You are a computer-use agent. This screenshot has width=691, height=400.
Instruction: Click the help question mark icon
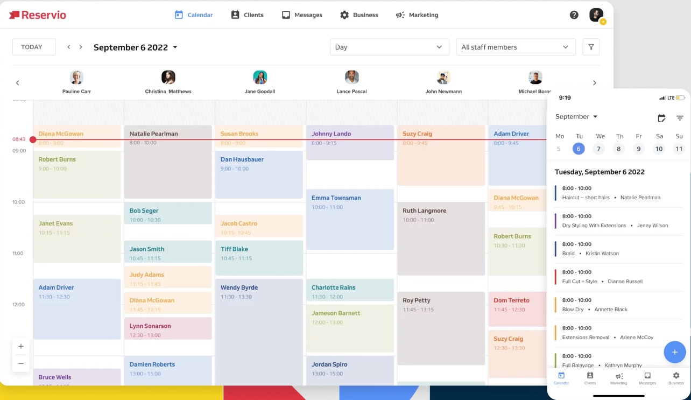tap(574, 15)
